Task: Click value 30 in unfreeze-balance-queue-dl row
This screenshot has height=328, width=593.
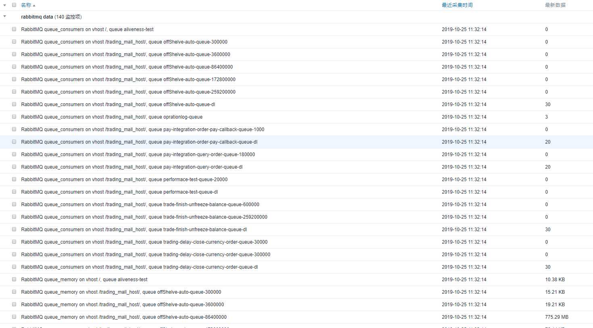Action: [548, 230]
